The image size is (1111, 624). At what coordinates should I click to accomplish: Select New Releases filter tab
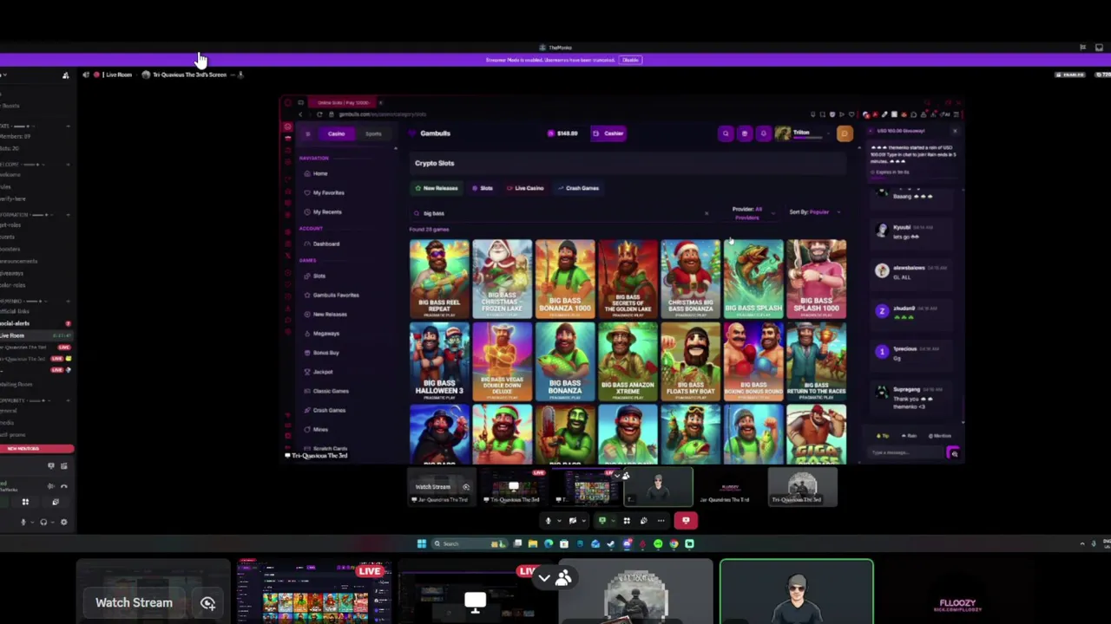tap(436, 188)
